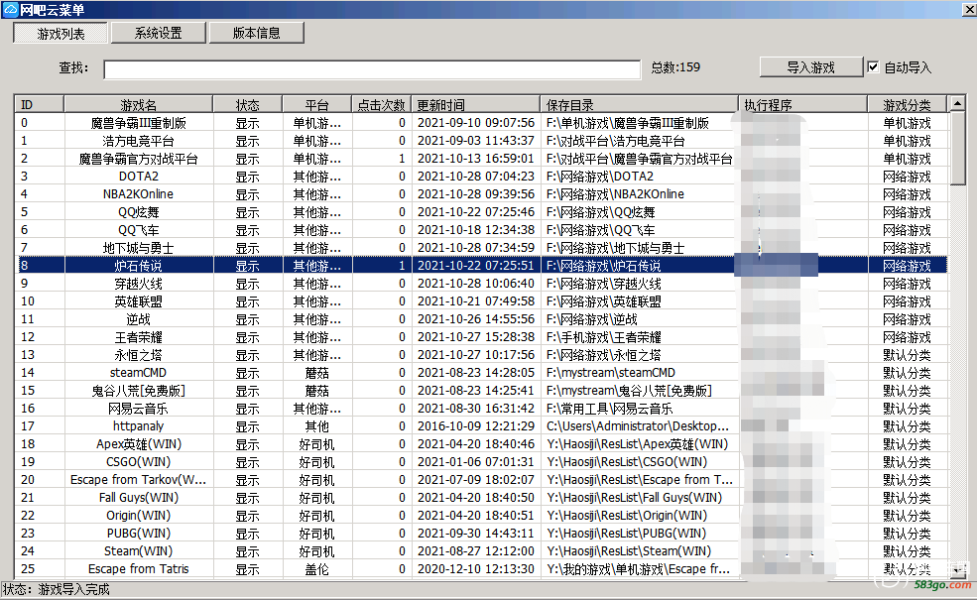The height and width of the screenshot is (600, 977).
Task: Sort by the 状态 column header
Action: click(247, 105)
